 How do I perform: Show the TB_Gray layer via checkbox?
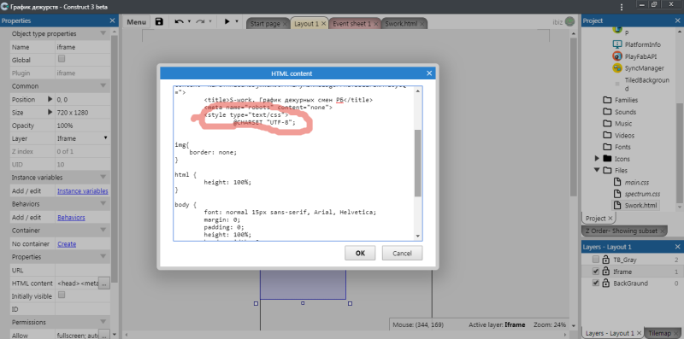(x=596, y=260)
